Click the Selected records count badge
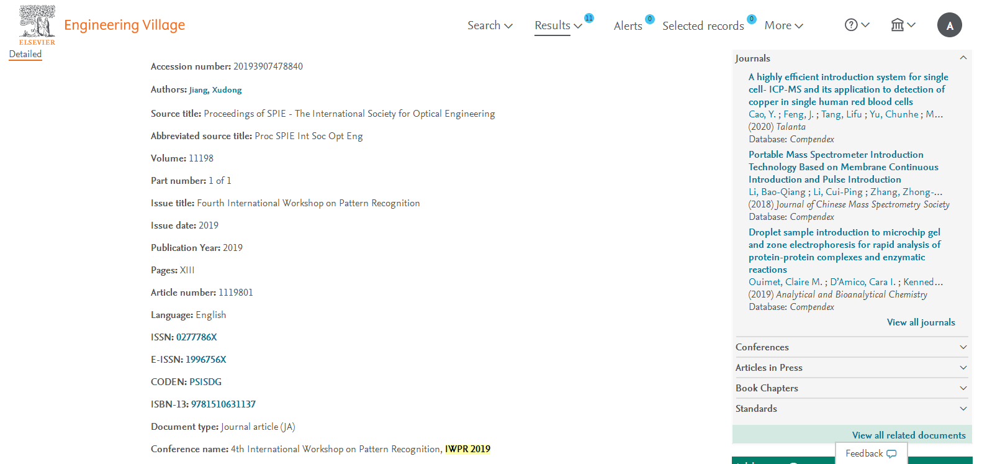 coord(752,19)
